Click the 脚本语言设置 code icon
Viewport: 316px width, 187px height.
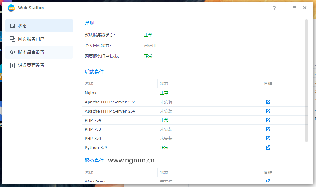point(13,52)
